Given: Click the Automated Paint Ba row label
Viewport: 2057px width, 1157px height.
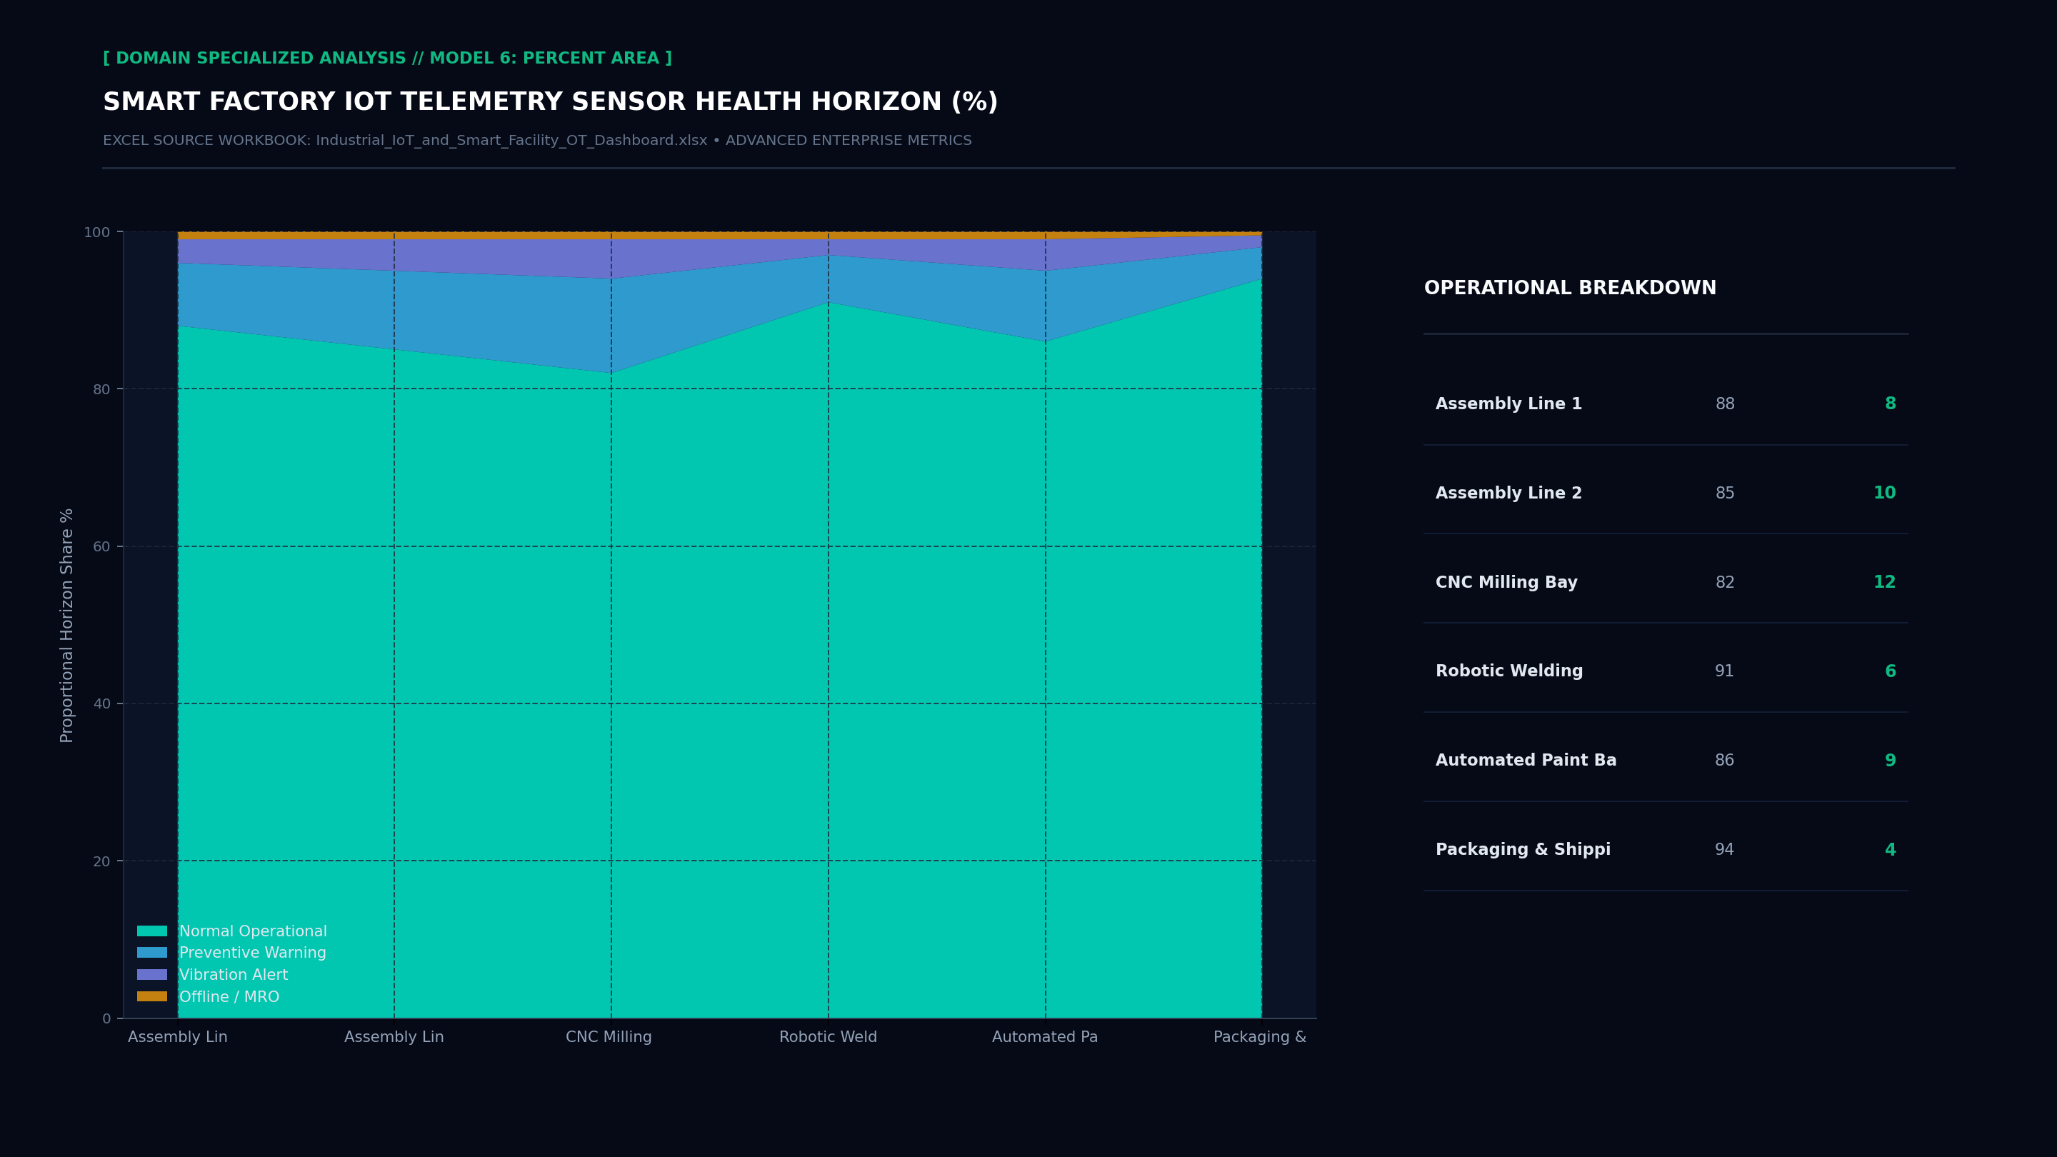Looking at the screenshot, I should coord(1526,761).
